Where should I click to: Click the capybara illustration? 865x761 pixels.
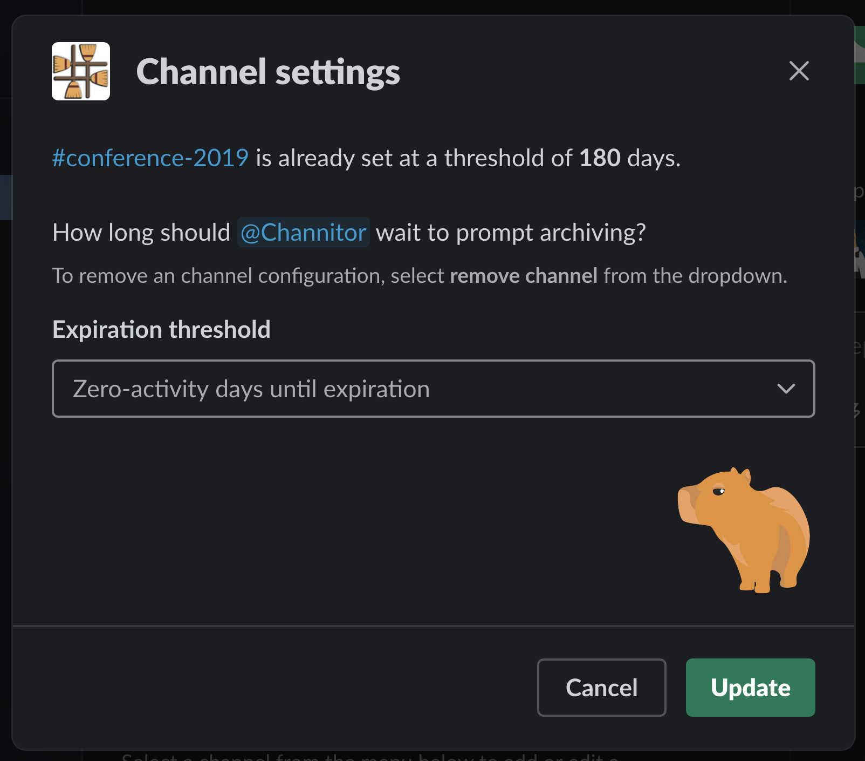pos(744,530)
